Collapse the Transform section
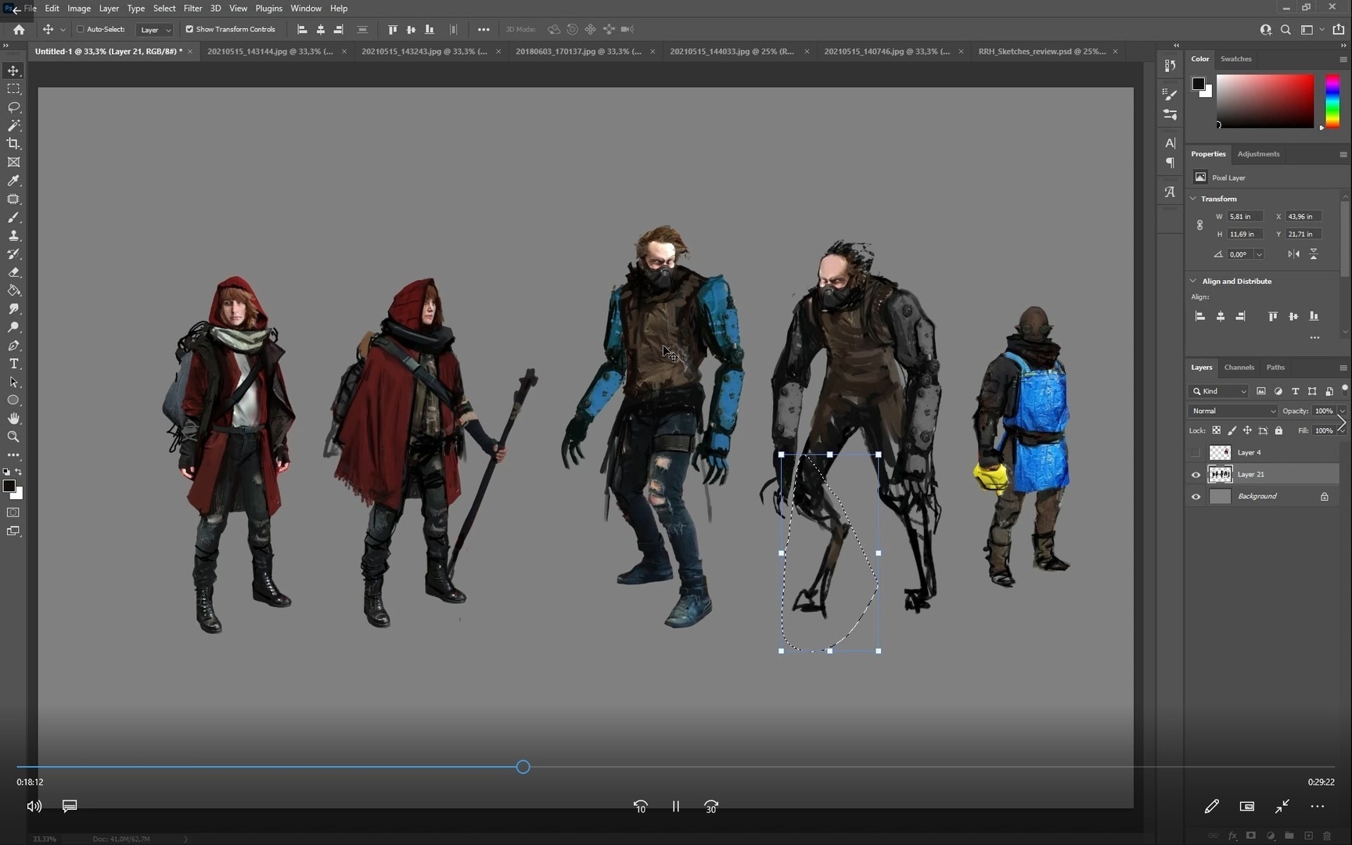This screenshot has width=1352, height=845. [1193, 199]
